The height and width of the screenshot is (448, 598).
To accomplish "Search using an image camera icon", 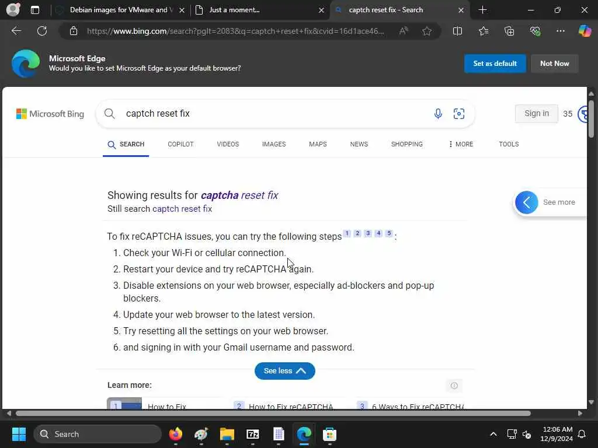I will pyautogui.click(x=459, y=114).
